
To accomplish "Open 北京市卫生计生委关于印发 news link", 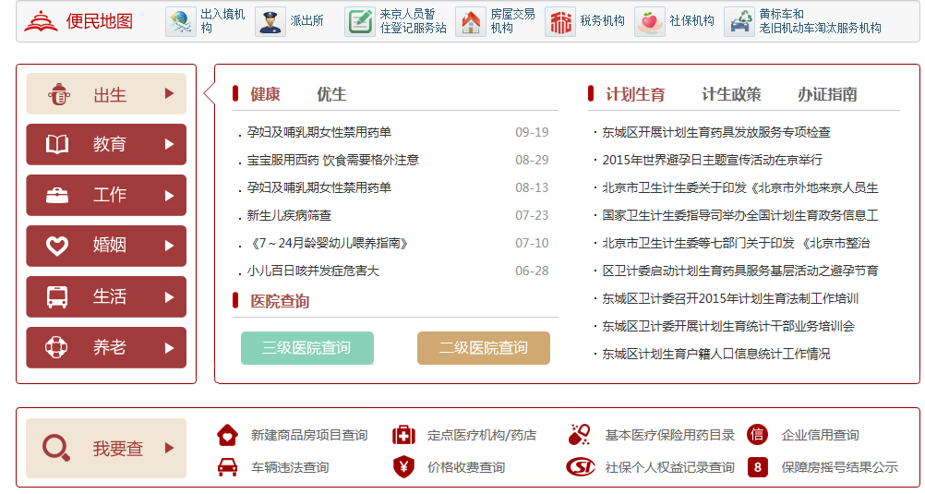I will click(739, 187).
